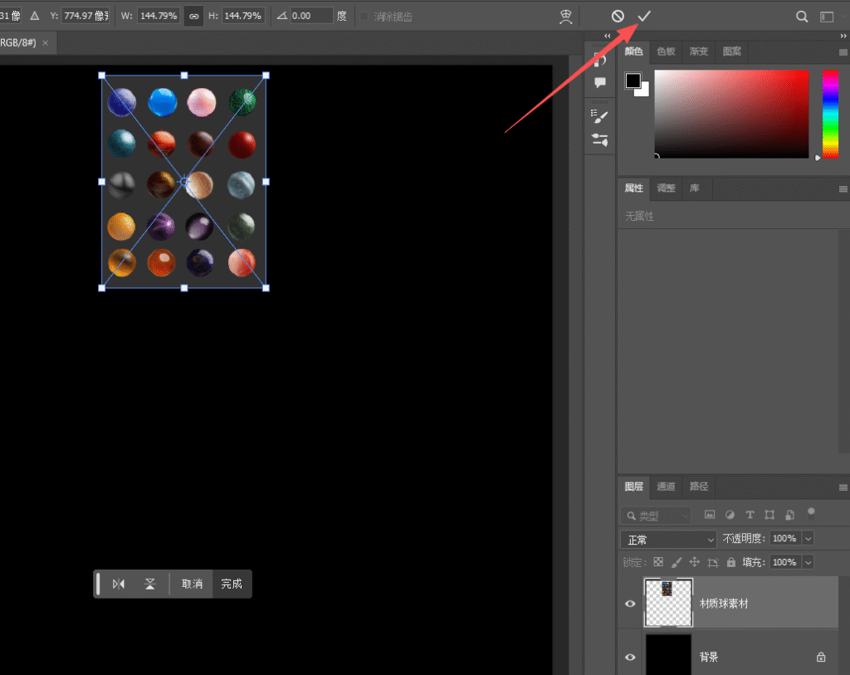Viewport: 850px width, 675px height.
Task: Open the Brushes panel icon
Action: click(599, 116)
